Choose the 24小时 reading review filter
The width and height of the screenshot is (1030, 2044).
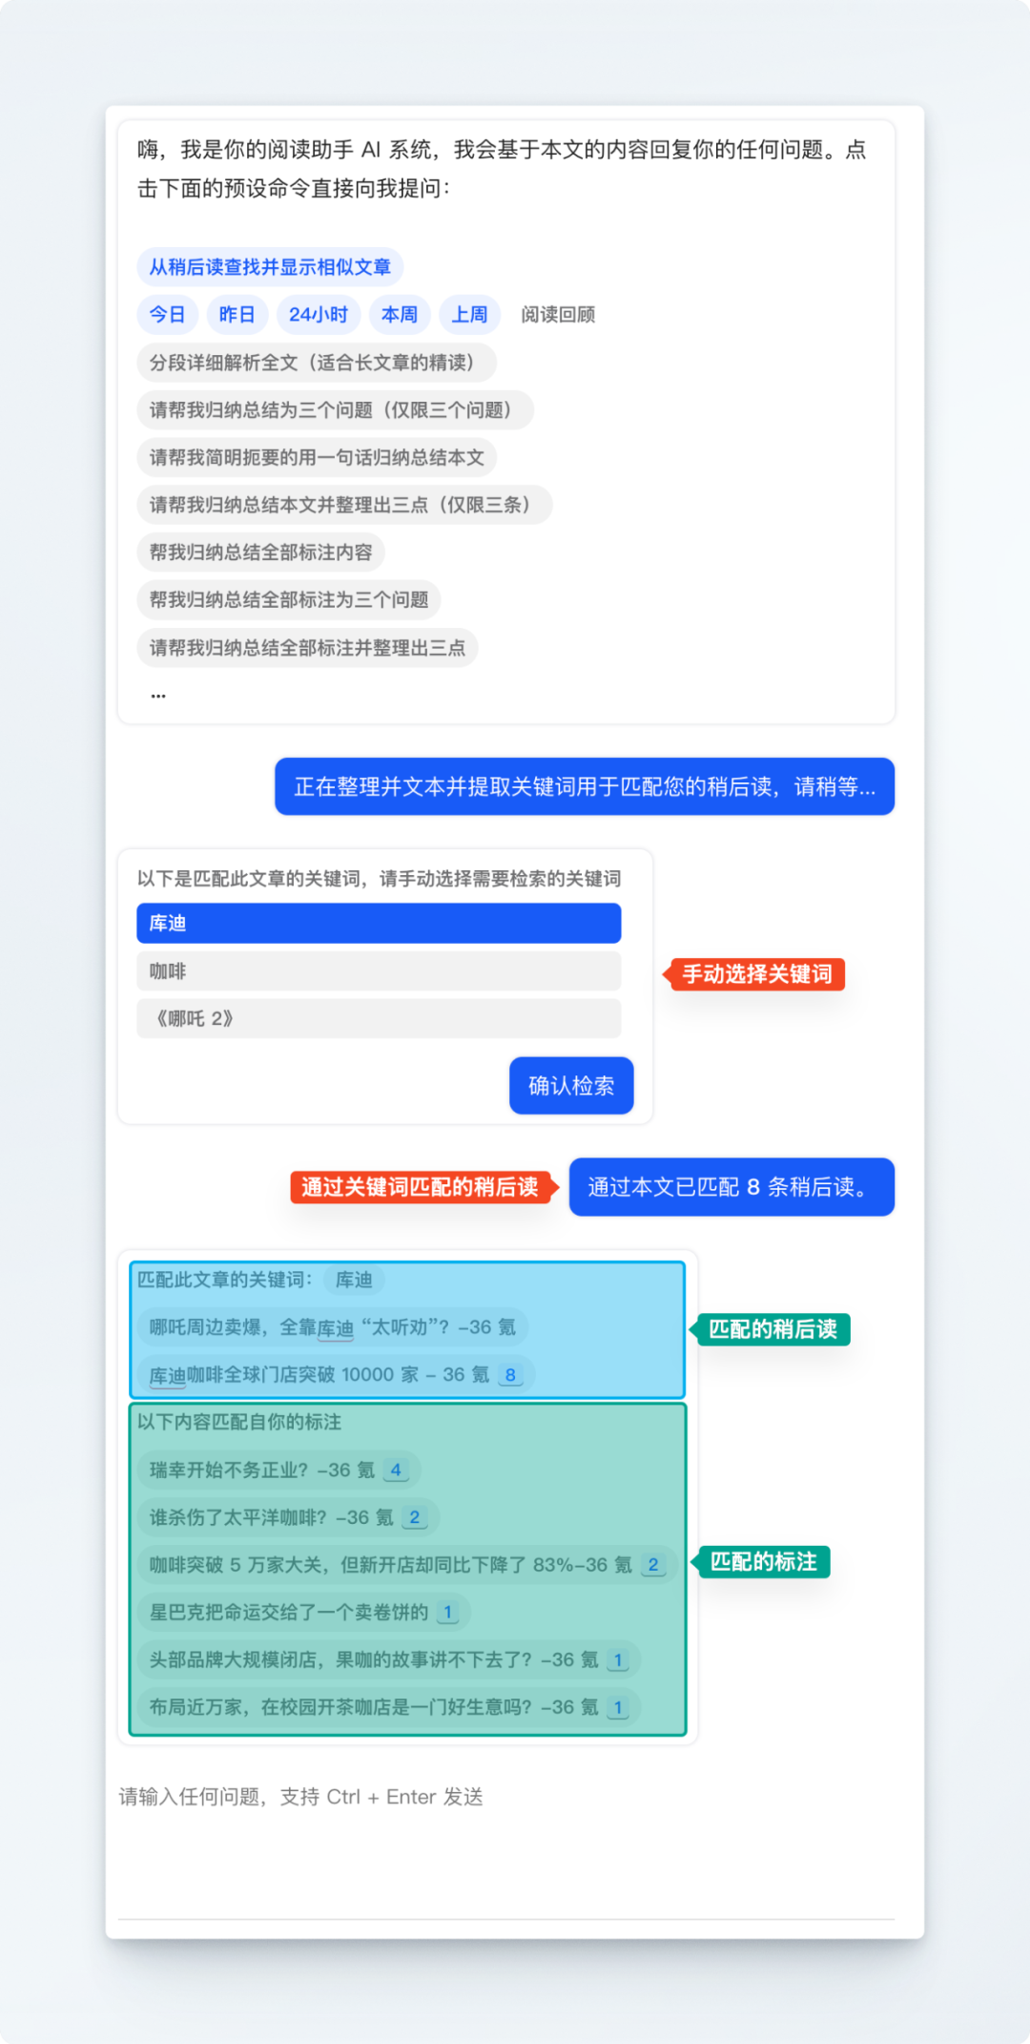pyautogui.click(x=319, y=315)
